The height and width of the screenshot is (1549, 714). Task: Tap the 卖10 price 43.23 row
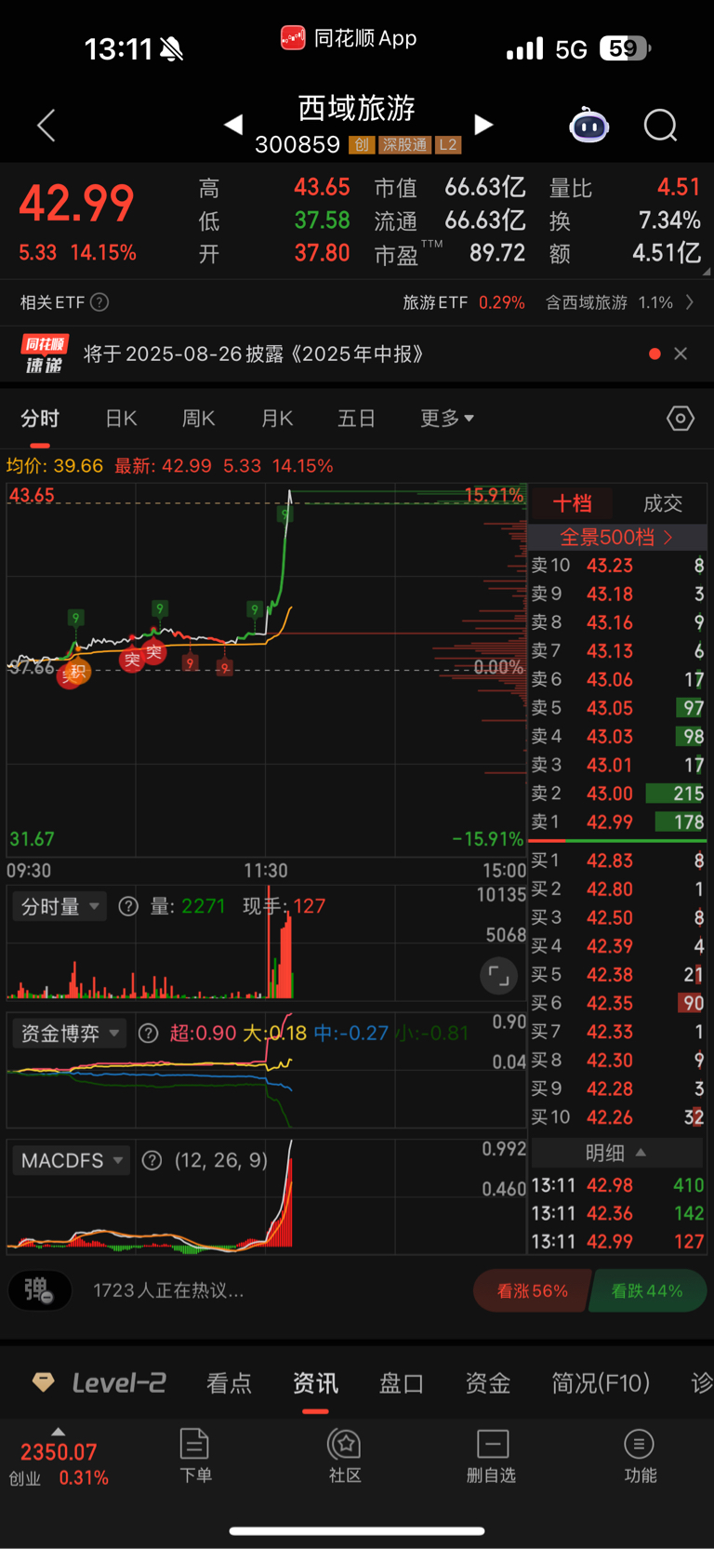coord(617,566)
